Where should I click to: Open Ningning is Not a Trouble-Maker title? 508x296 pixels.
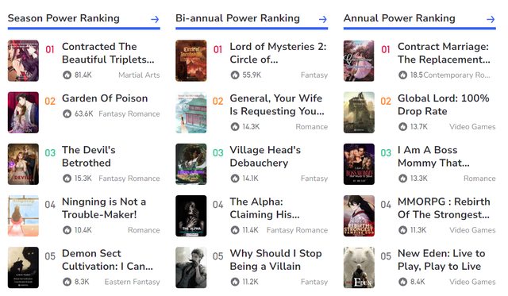tap(104, 208)
